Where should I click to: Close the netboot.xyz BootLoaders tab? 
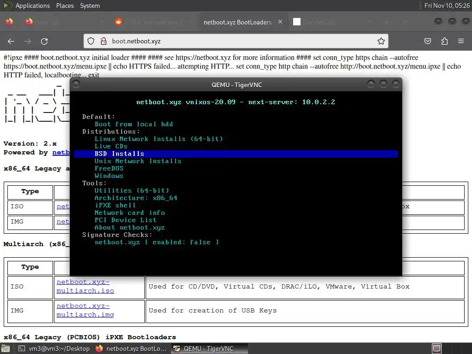tap(280, 22)
